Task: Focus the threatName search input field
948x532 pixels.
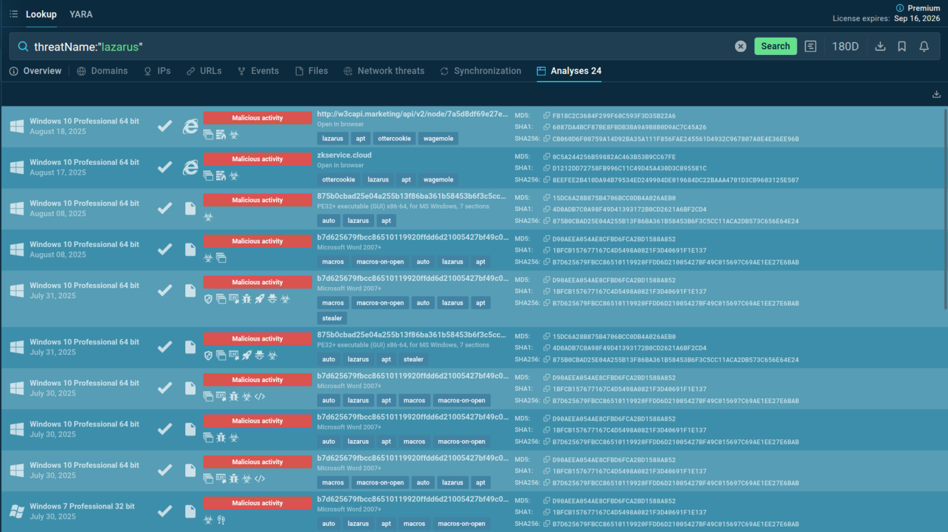Action: pos(370,47)
